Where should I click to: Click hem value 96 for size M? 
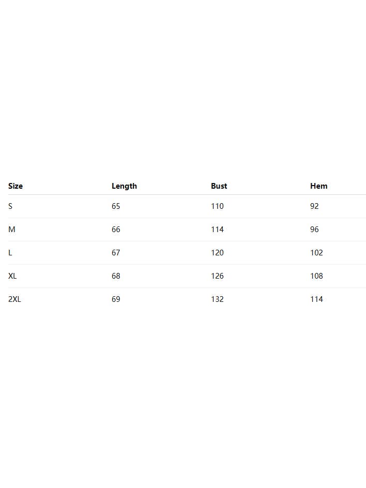click(314, 230)
